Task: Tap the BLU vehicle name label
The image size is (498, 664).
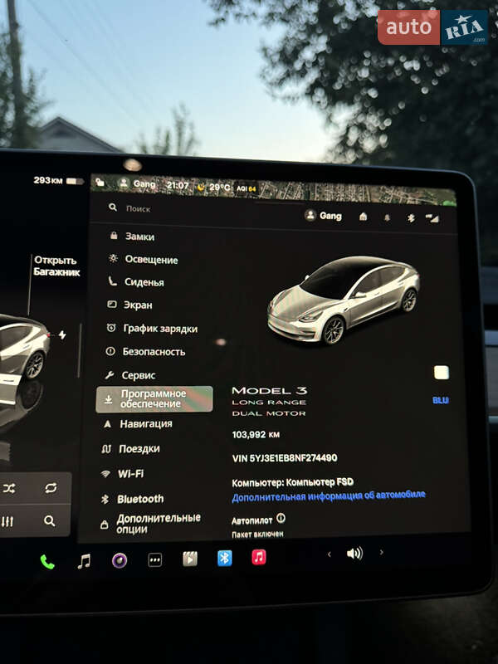Action: click(441, 400)
